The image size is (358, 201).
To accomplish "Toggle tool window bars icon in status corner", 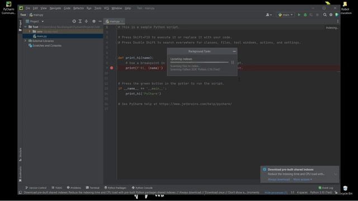I will click(20, 193).
